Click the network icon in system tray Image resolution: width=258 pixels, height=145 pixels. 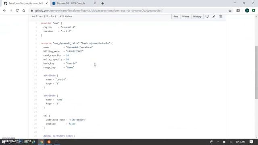pyautogui.click(x=231, y=142)
